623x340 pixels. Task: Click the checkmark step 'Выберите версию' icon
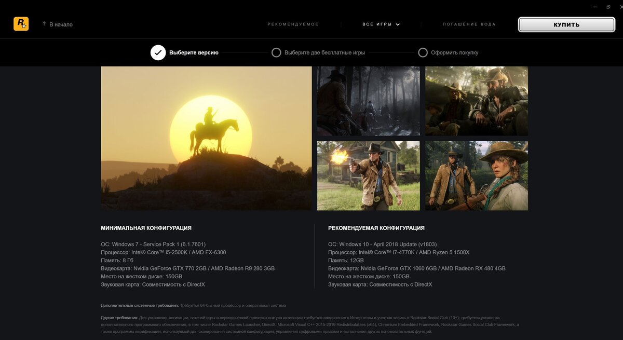pos(158,52)
